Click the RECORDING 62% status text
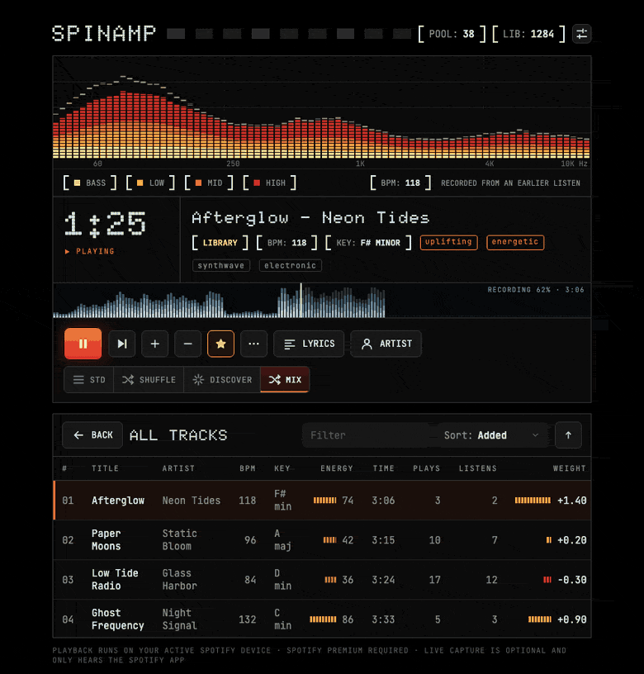This screenshot has height=674, width=644. [x=536, y=290]
